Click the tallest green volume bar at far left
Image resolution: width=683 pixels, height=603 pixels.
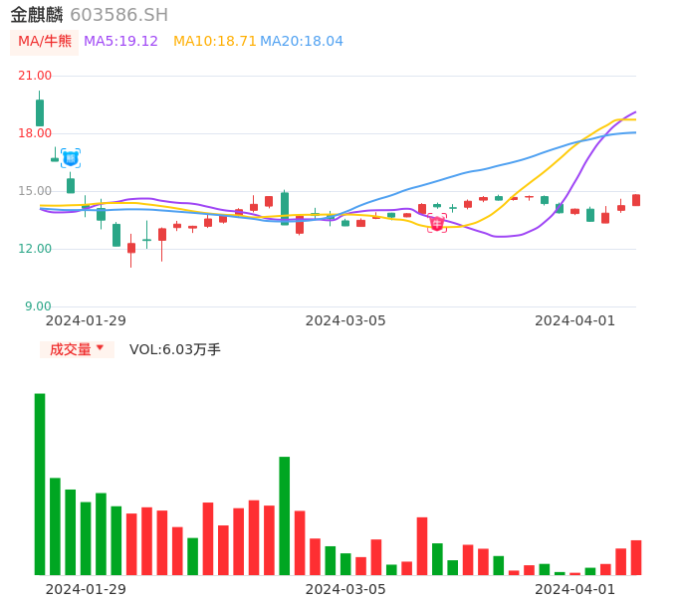[40, 484]
